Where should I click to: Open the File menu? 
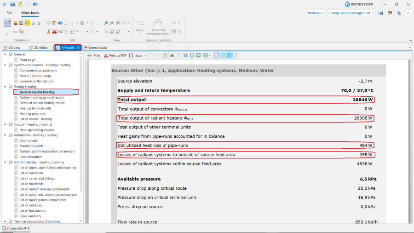9,13
